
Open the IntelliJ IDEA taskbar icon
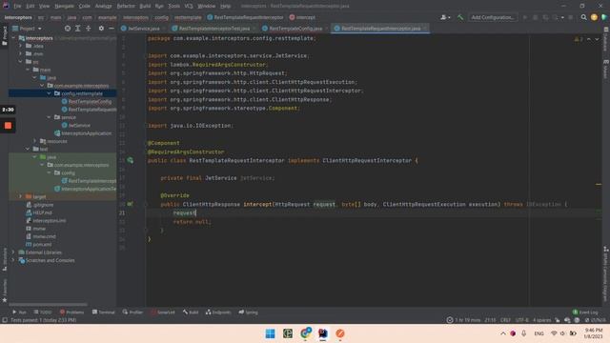pos(323,333)
